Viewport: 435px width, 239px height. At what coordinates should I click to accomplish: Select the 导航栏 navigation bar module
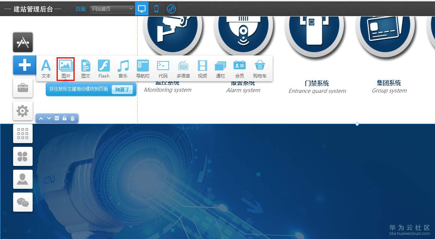click(143, 69)
